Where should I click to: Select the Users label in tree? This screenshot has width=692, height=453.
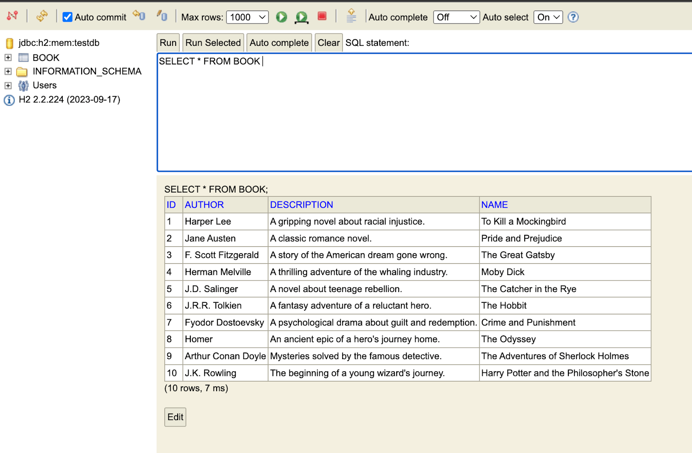pyautogui.click(x=45, y=85)
